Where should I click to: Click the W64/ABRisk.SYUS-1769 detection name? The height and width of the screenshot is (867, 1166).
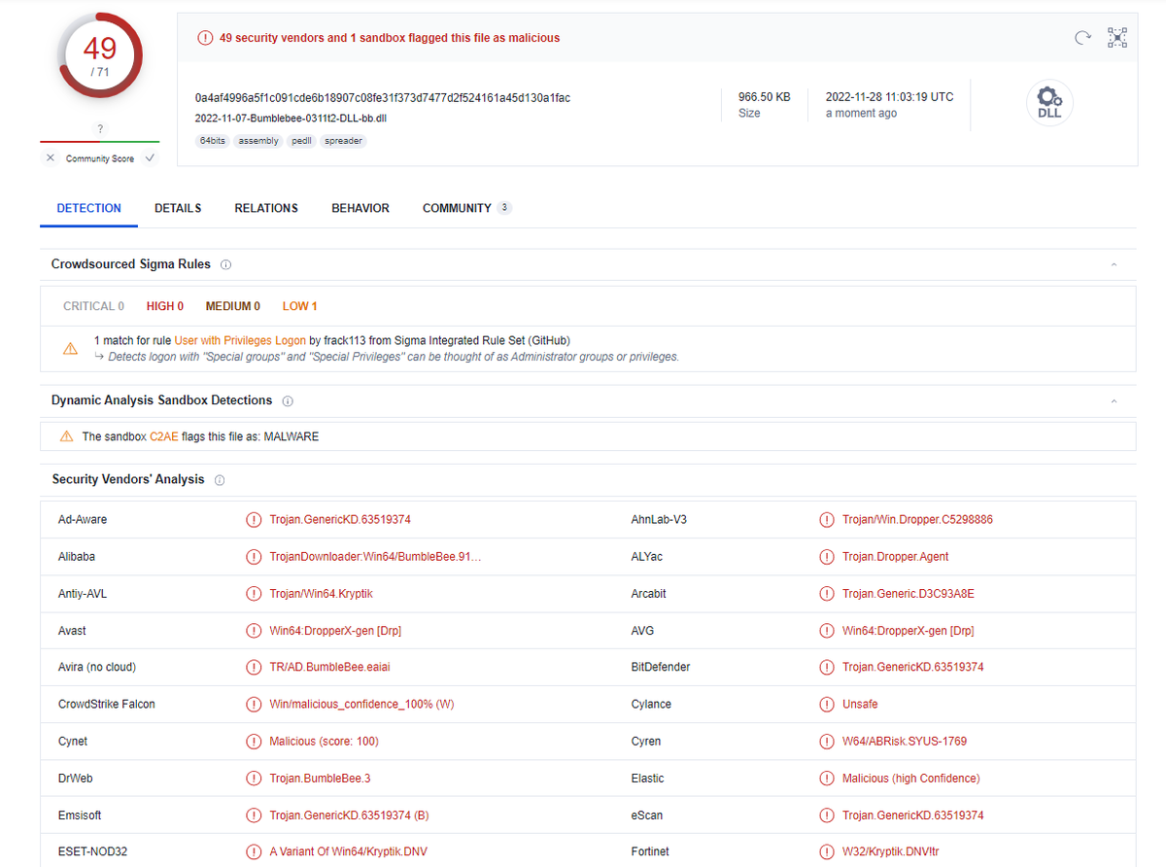point(905,742)
